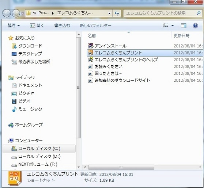Image resolution: width=204 pixels, height=188 pixels.
Task: Open 最近表示した場所 in favorites
Action: [x=34, y=62]
